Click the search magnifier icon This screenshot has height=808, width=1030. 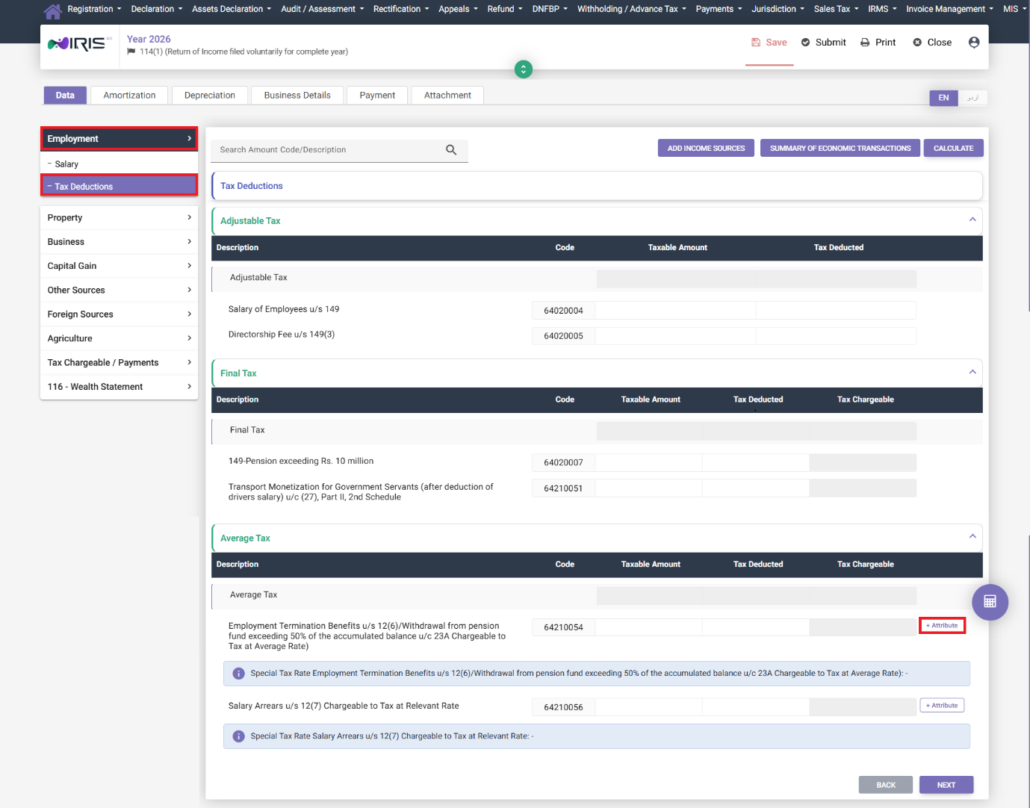451,149
